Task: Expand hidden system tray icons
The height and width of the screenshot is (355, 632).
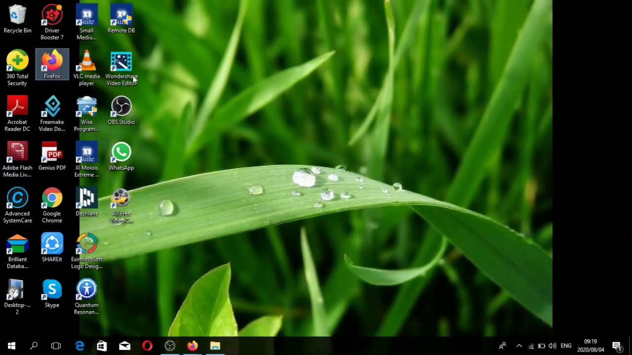Action: point(519,346)
